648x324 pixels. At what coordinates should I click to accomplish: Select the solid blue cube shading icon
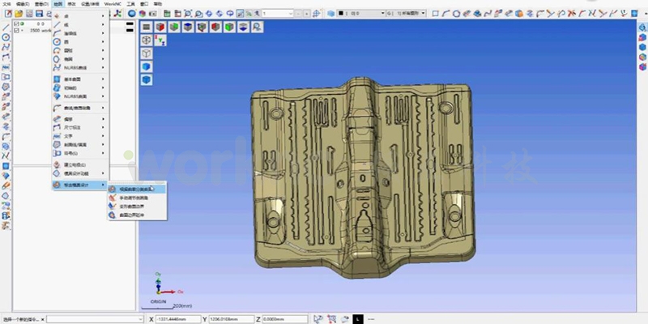[x=147, y=79]
